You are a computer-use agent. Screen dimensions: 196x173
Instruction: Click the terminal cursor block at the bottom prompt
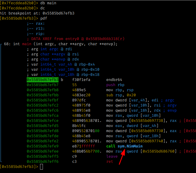click(x=42, y=167)
